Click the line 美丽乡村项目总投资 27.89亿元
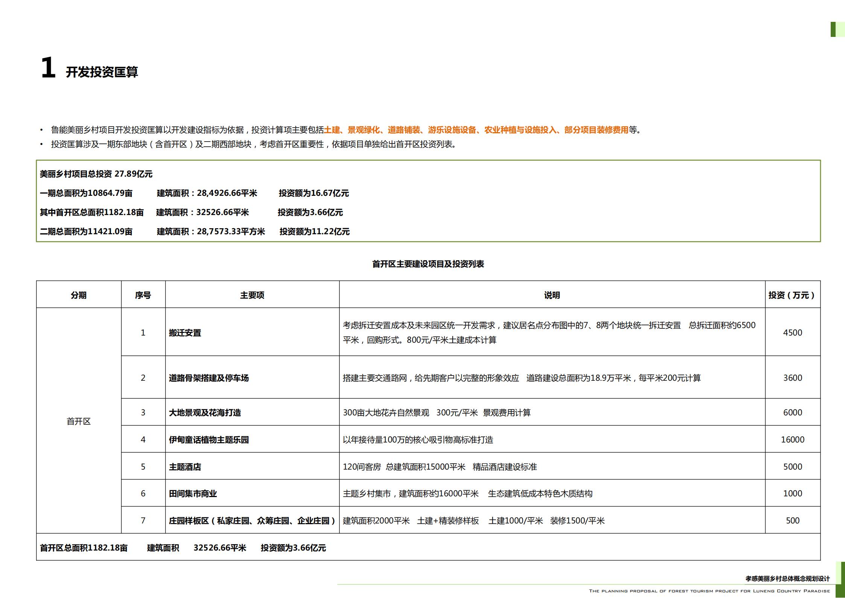 click(96, 174)
